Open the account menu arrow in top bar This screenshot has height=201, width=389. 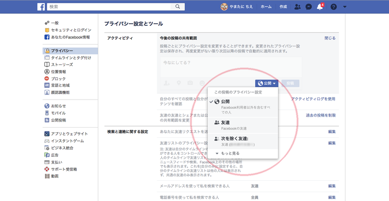(x=345, y=7)
